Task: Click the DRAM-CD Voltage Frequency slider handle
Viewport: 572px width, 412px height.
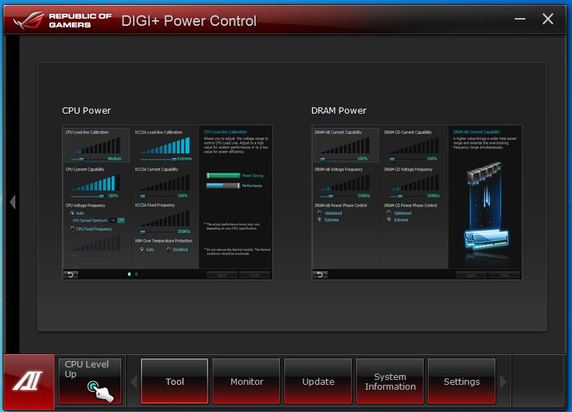Action: (400, 197)
